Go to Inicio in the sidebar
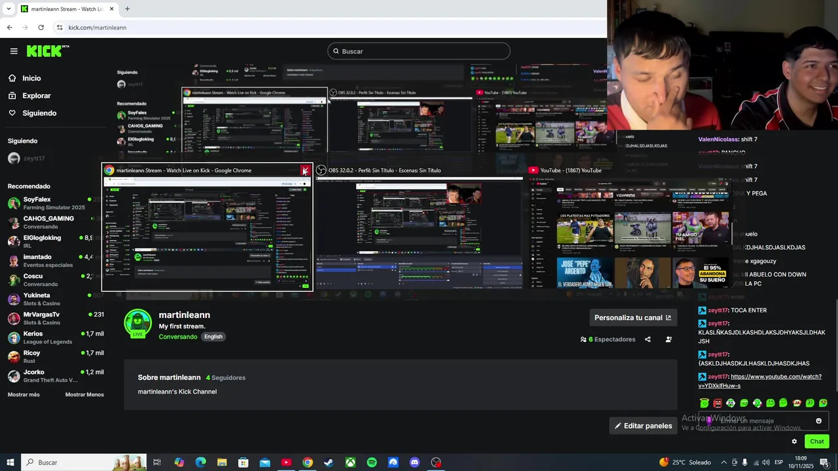Image resolution: width=838 pixels, height=471 pixels. [31, 78]
